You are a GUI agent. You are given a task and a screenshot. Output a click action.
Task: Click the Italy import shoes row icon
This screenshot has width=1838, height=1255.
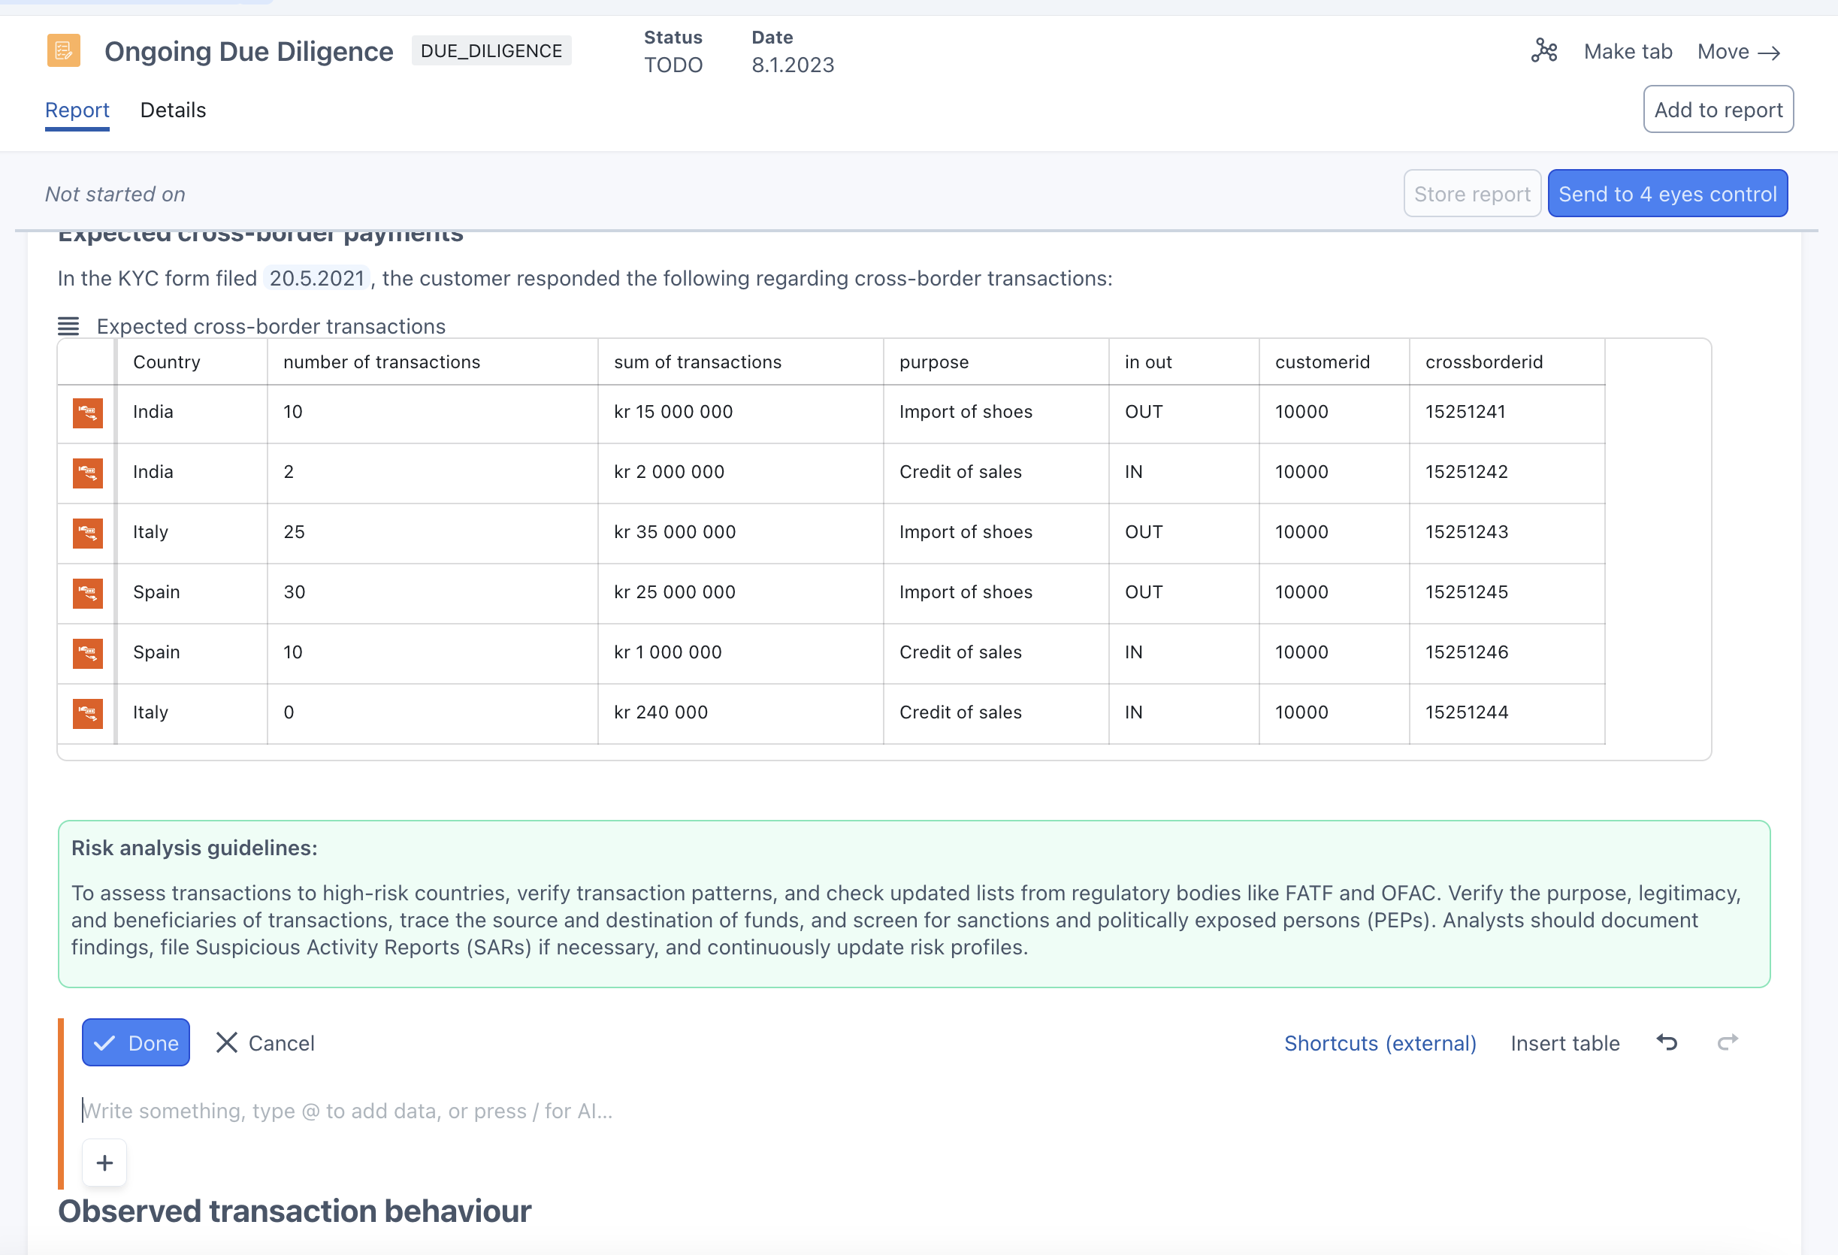(x=86, y=533)
